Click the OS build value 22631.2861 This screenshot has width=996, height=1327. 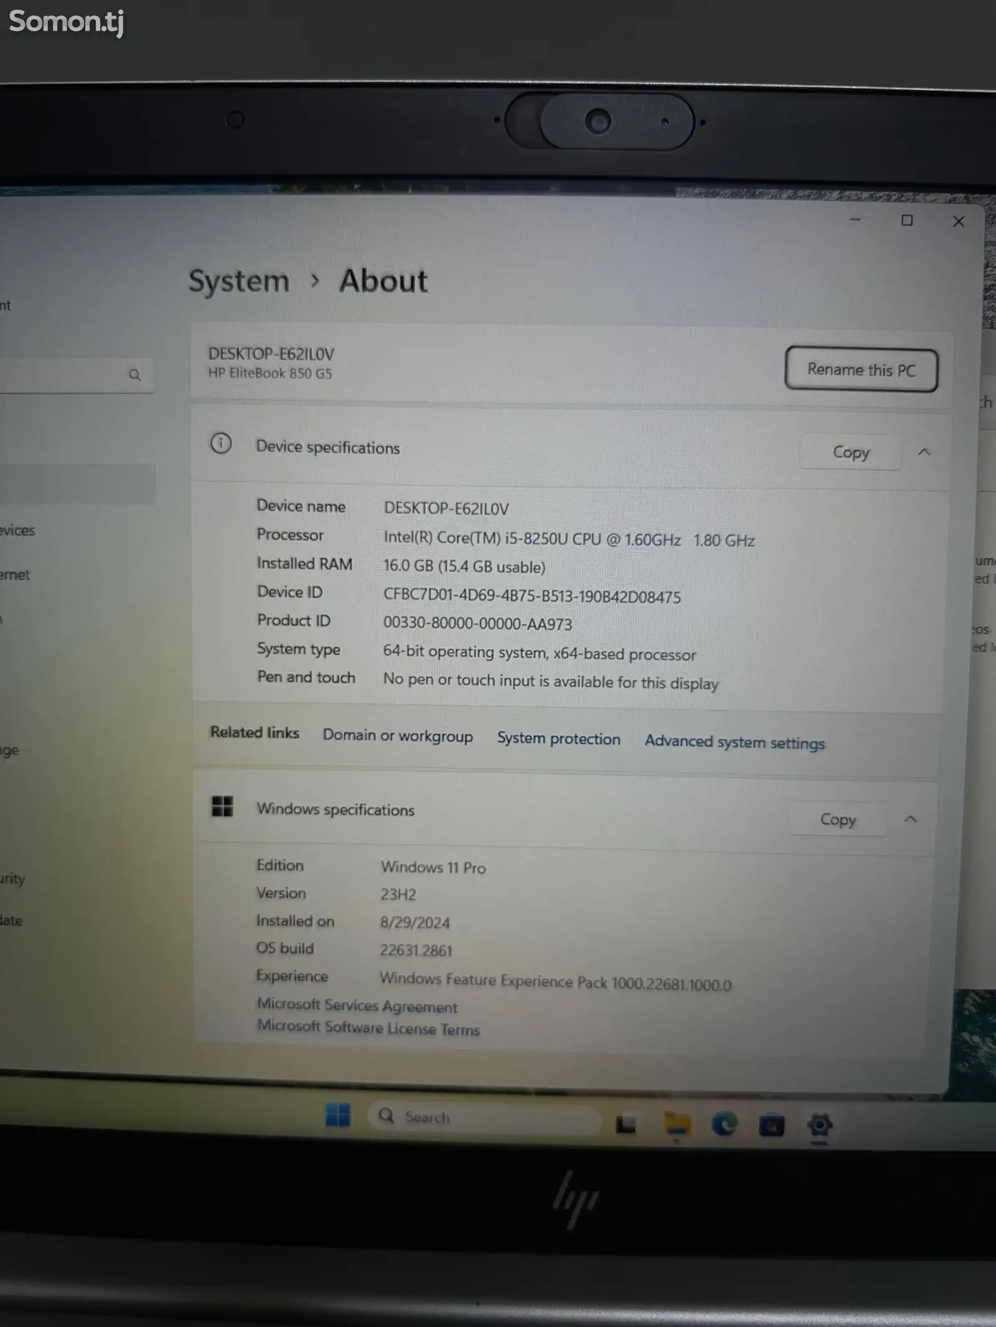tap(416, 950)
